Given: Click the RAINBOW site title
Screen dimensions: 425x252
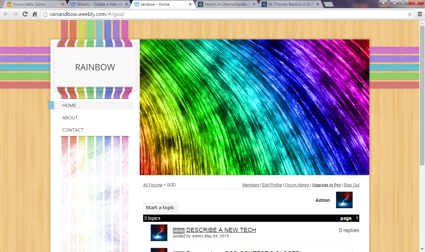Looking at the screenshot, I should click(95, 67).
